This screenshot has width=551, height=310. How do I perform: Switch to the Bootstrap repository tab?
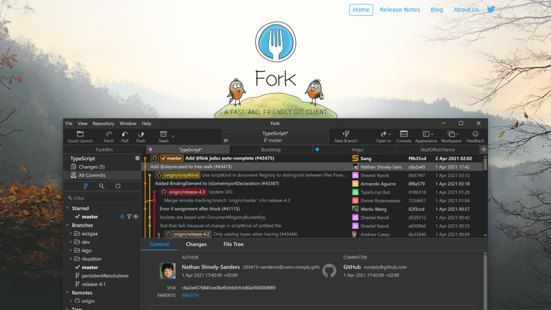click(271, 150)
